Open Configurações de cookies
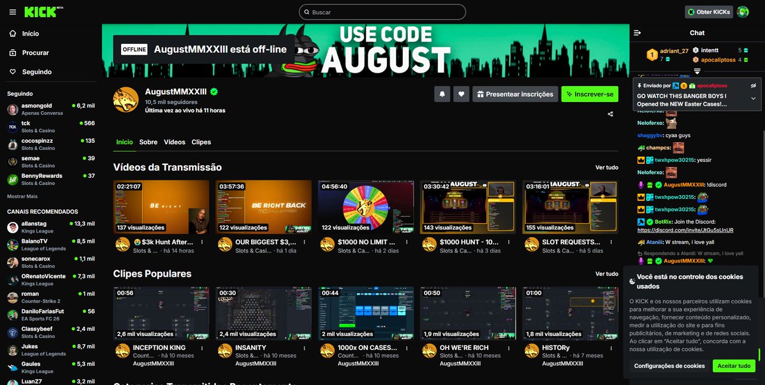 point(669,366)
